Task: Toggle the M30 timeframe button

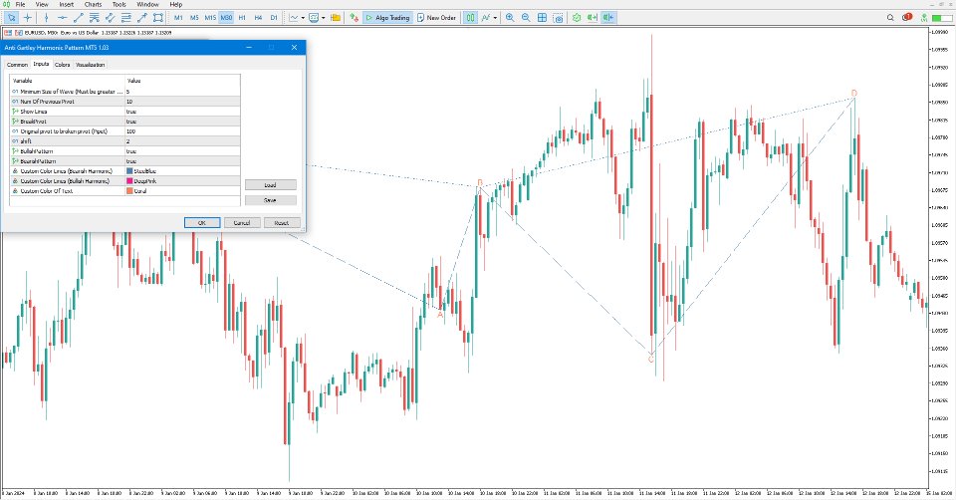Action: coord(226,18)
